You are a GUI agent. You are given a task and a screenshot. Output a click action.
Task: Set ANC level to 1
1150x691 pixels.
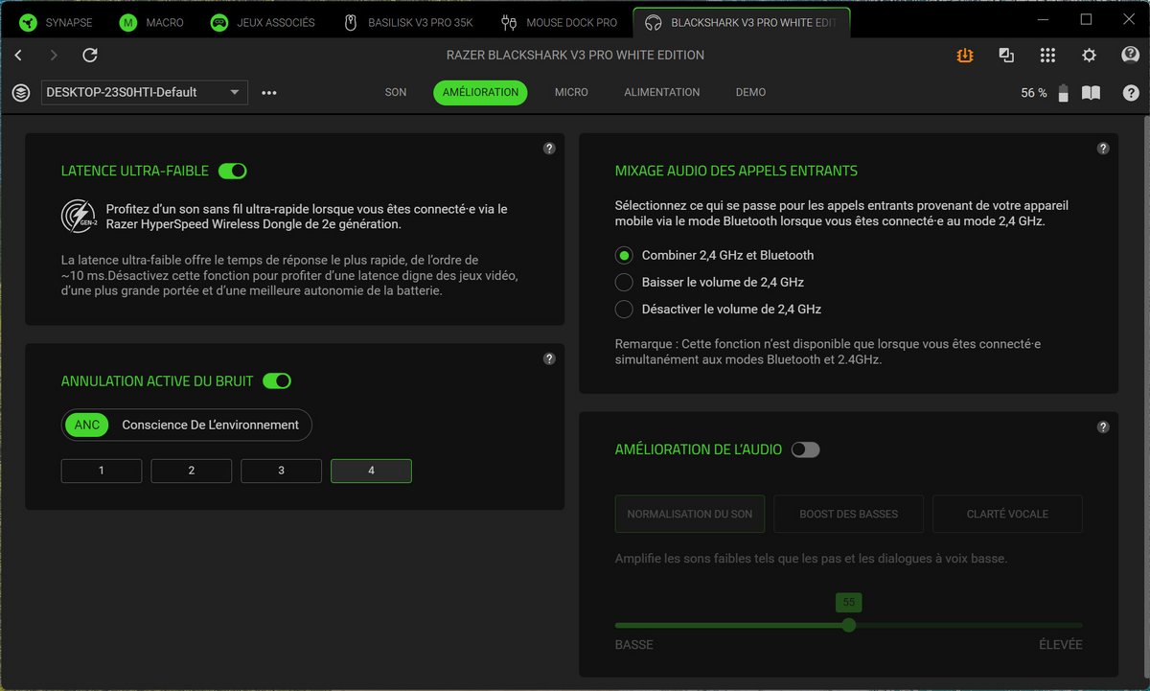coord(102,471)
